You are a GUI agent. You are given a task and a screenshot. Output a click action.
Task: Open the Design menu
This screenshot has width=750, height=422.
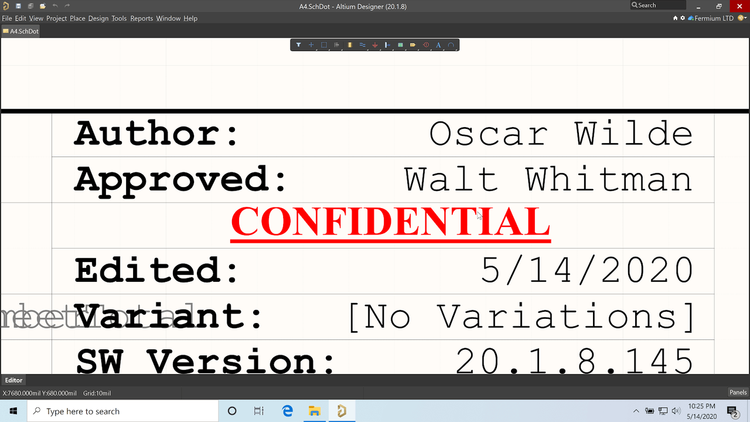[x=98, y=18]
